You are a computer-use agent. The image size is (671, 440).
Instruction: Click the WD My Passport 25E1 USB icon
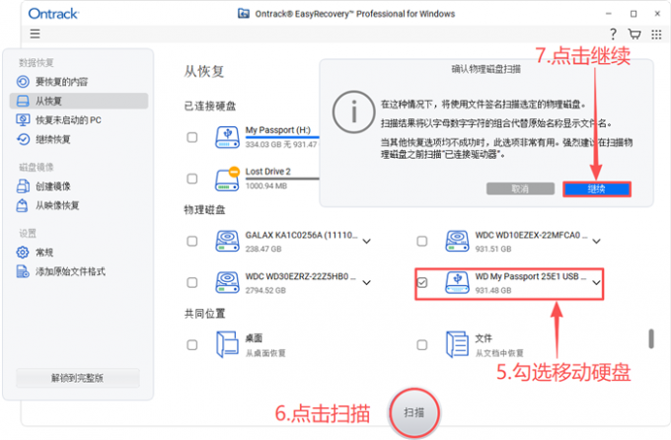[457, 282]
